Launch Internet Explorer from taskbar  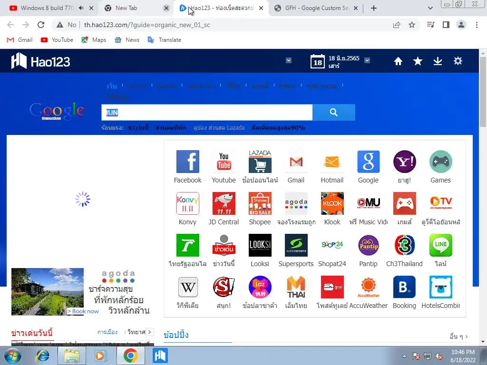tap(42, 355)
